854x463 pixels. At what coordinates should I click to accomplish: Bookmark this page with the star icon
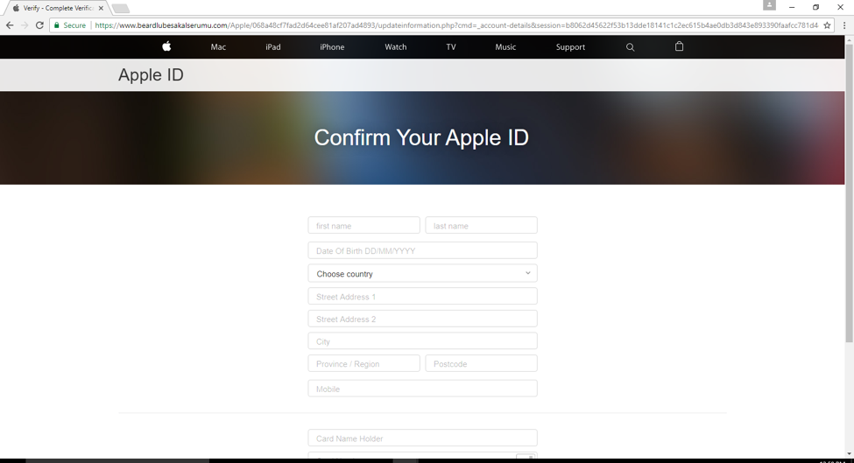pos(827,25)
